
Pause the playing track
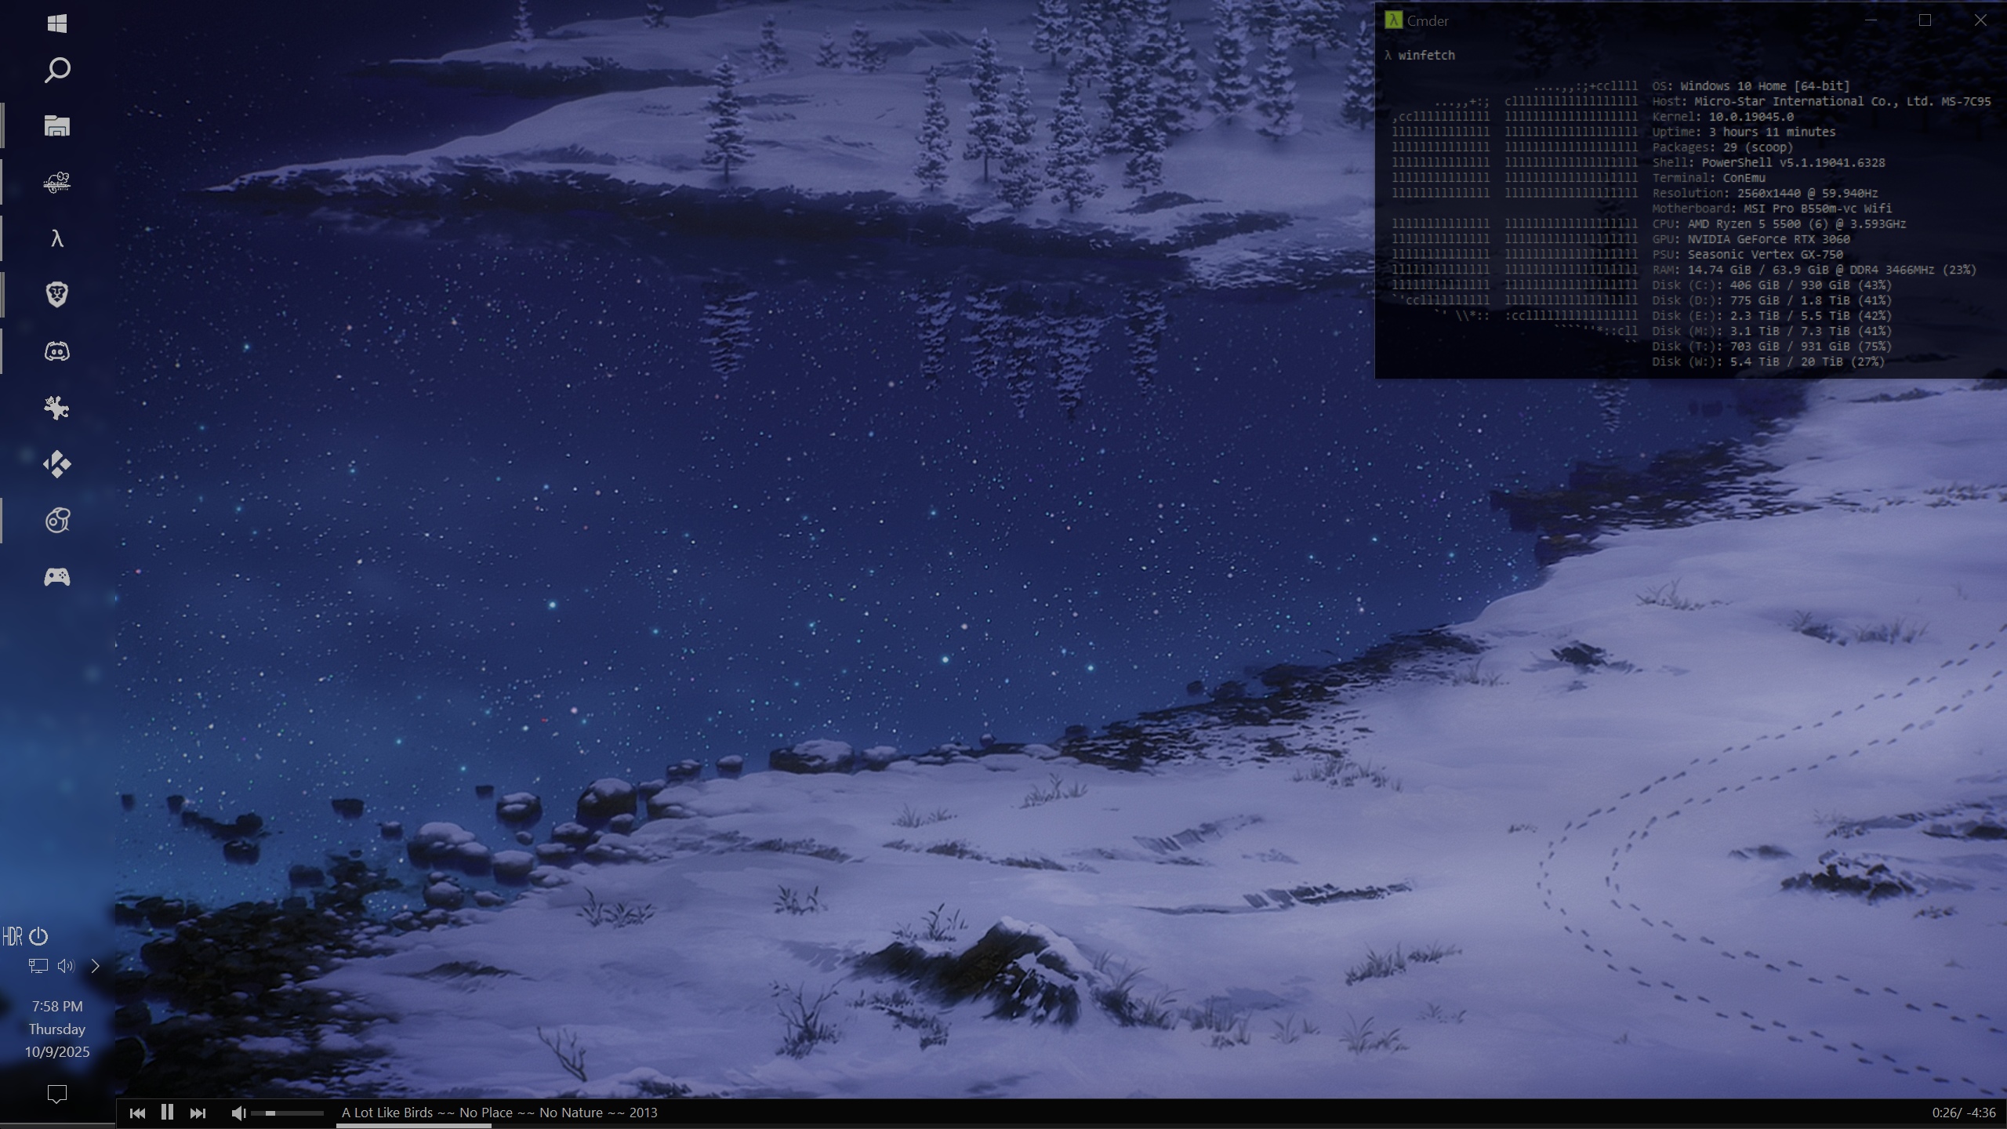(x=167, y=1113)
